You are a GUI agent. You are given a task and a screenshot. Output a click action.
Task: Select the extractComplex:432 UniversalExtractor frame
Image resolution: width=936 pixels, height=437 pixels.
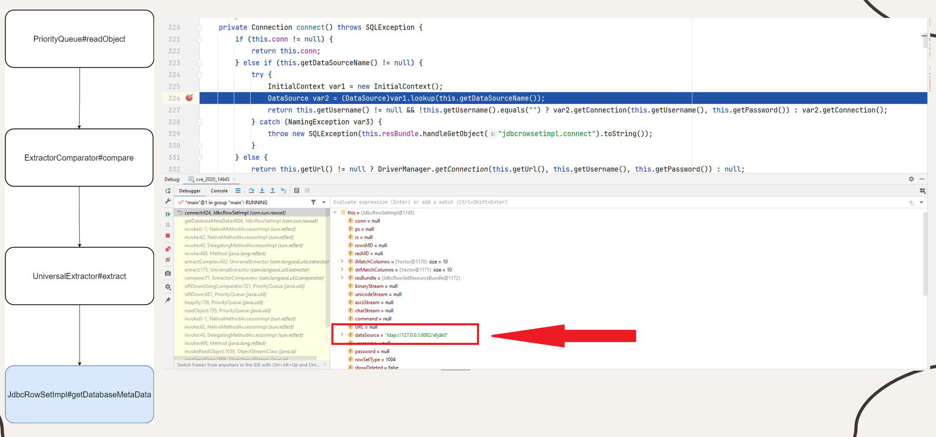(x=251, y=262)
